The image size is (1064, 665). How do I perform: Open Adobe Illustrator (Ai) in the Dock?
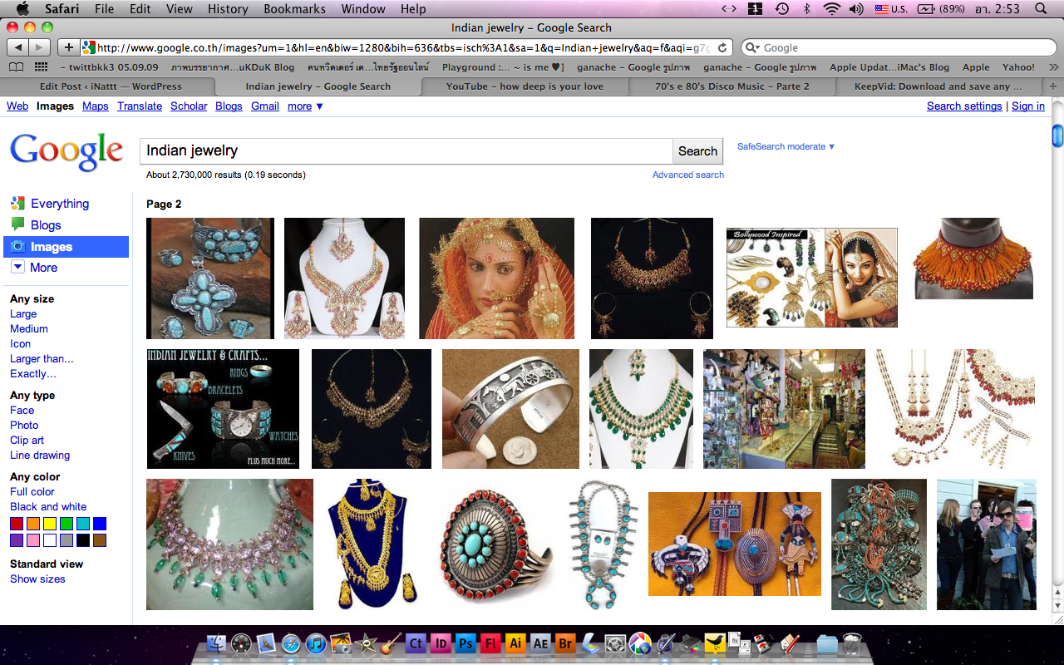tap(515, 643)
